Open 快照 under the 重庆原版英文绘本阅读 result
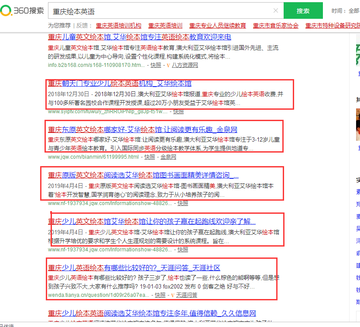The width and height of the screenshot is (360, 327). click(183, 203)
